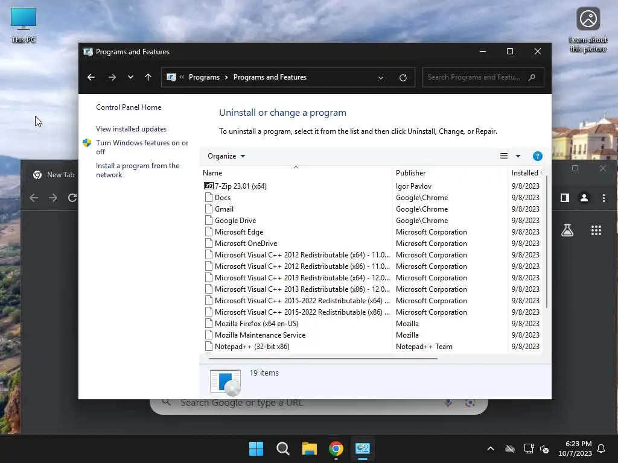Select Microsoft Edge in the list
The image size is (618, 463).
239,232
